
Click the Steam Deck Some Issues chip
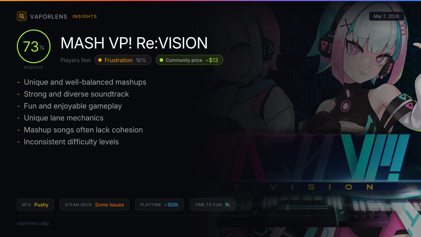tap(94, 205)
